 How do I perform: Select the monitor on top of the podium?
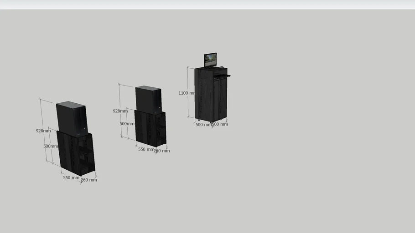point(210,60)
